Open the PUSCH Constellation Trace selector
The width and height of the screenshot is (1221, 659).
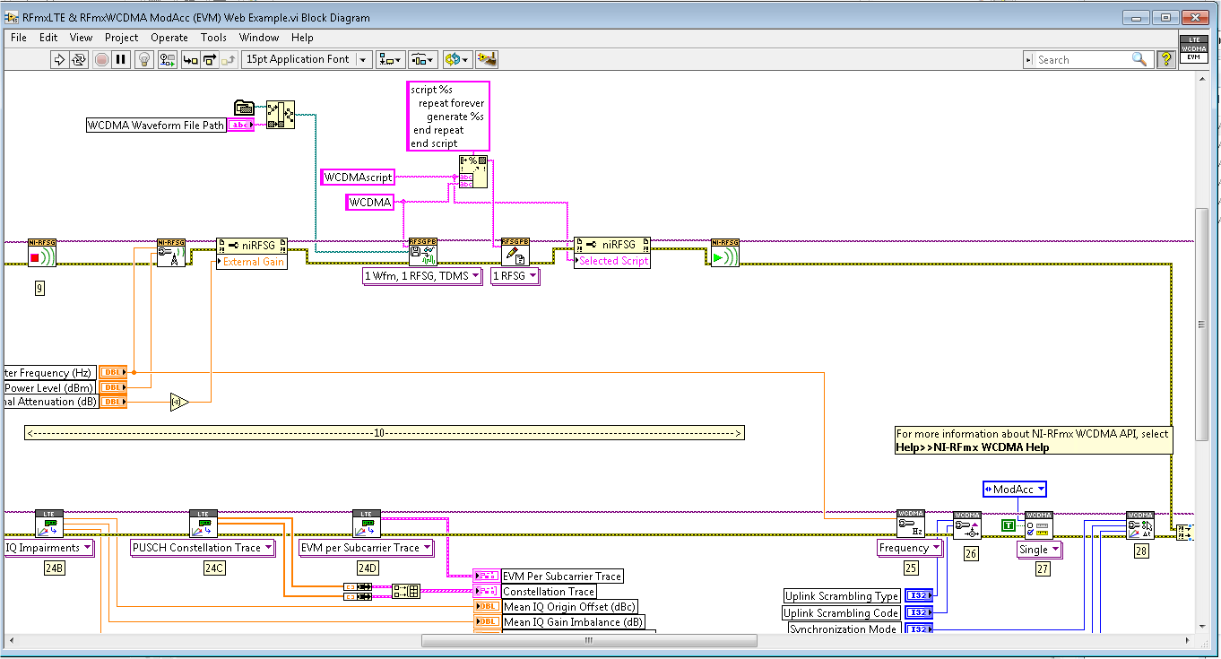point(203,548)
